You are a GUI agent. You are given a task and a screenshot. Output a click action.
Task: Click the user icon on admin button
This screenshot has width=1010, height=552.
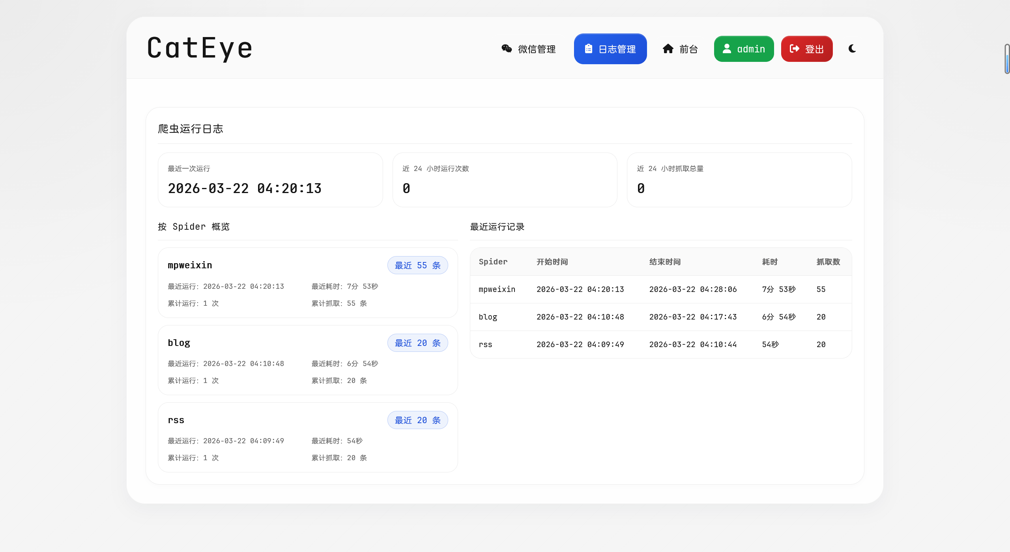point(726,48)
